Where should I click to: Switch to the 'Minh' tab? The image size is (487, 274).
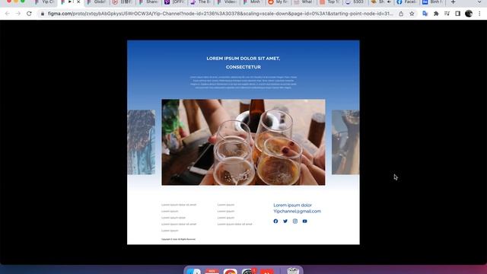coord(253,2)
